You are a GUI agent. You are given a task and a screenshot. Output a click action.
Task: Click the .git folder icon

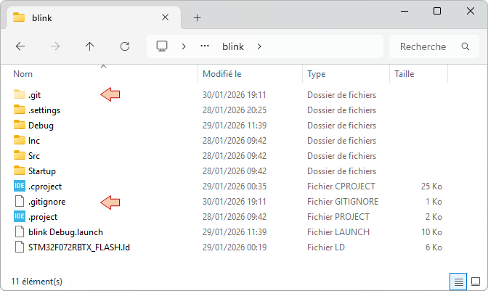point(20,94)
